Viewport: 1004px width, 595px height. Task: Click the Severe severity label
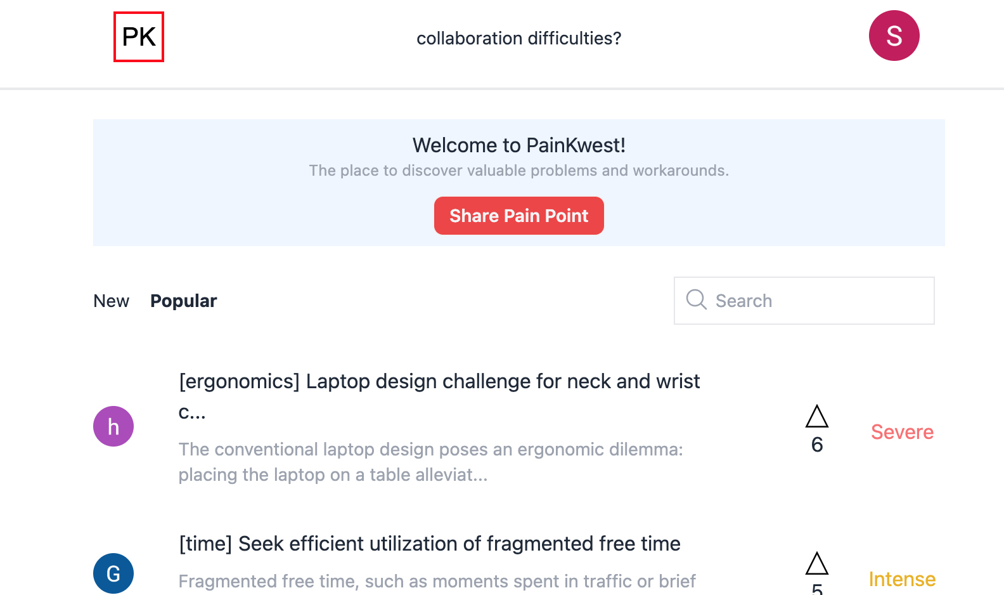coord(901,432)
